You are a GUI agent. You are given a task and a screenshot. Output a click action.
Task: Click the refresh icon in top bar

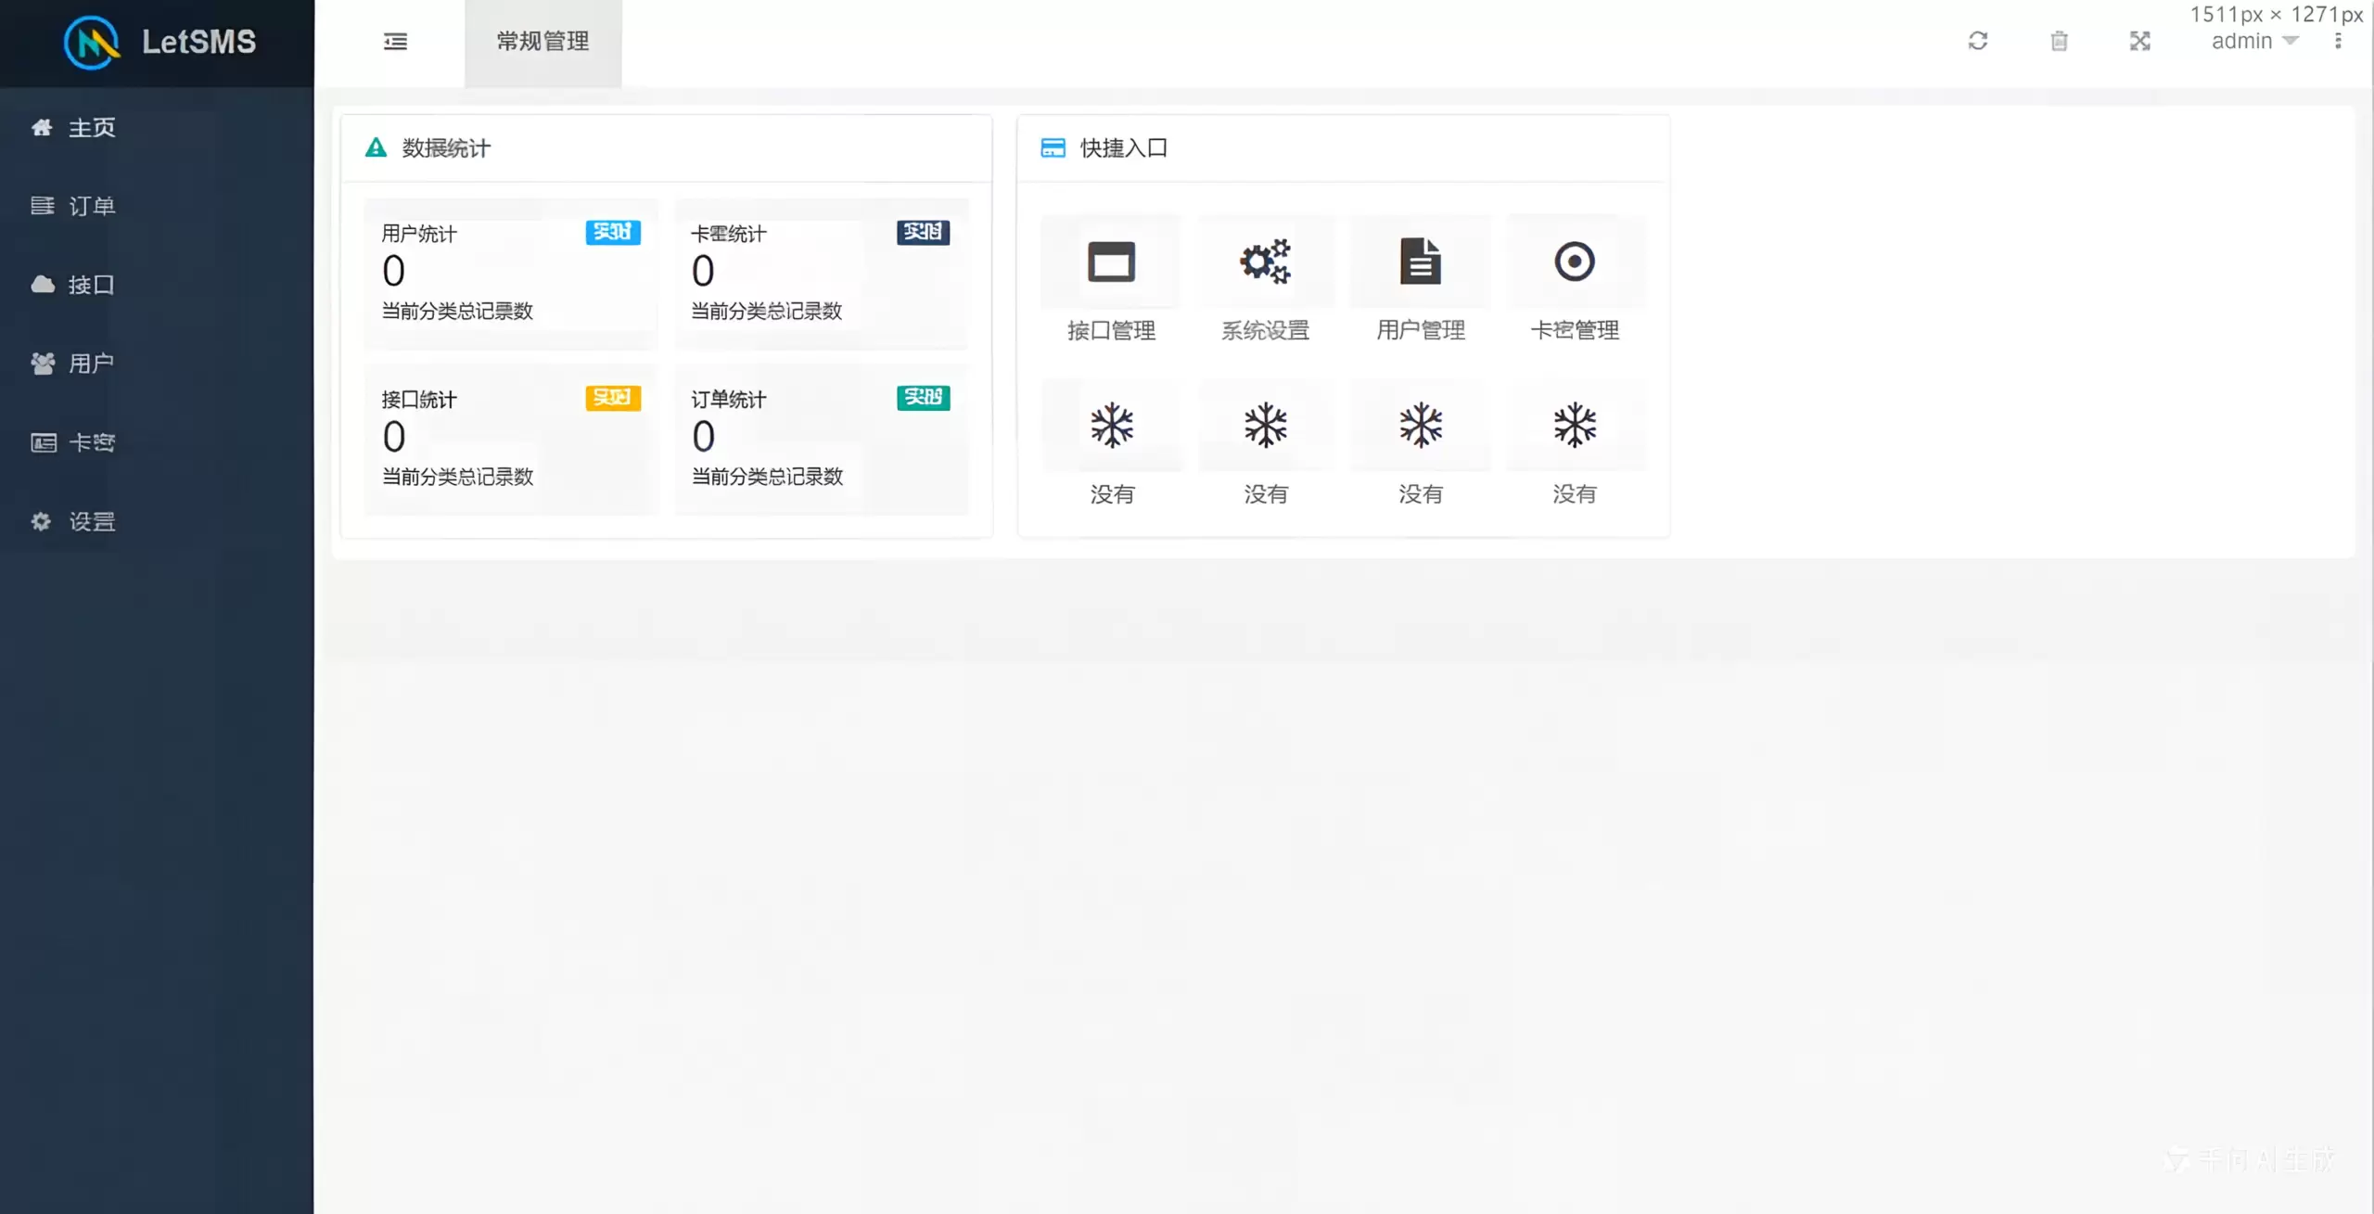(x=1977, y=41)
